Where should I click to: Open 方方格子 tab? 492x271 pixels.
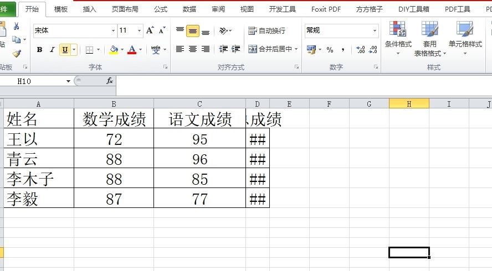point(370,9)
